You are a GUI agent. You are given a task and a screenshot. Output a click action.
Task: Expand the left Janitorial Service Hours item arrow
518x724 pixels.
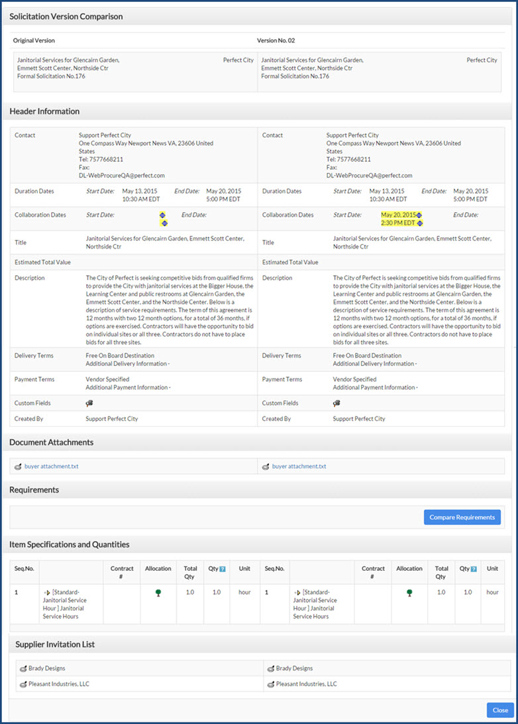click(47, 592)
